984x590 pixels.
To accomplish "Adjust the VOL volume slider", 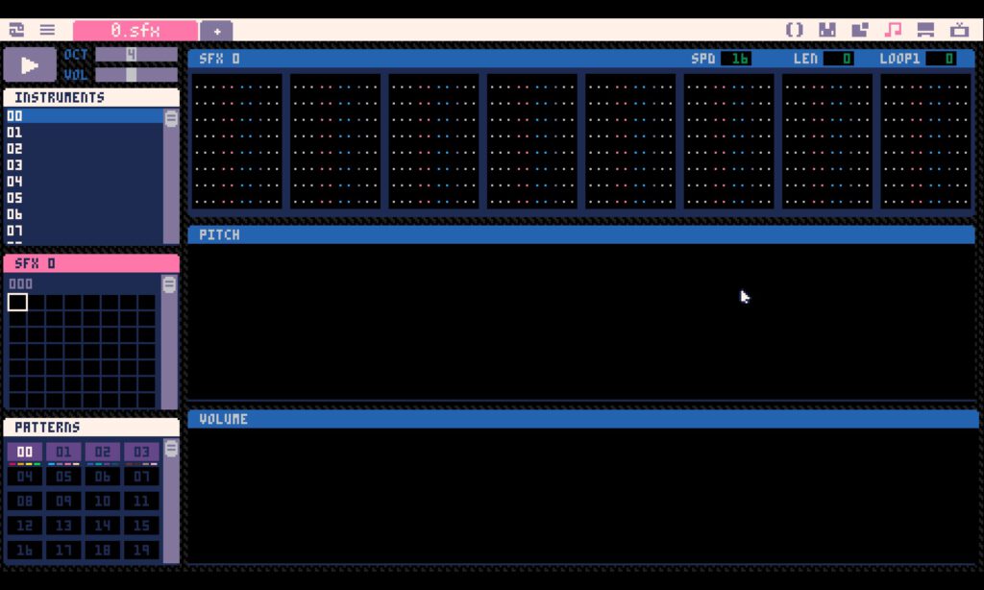I will coord(135,74).
